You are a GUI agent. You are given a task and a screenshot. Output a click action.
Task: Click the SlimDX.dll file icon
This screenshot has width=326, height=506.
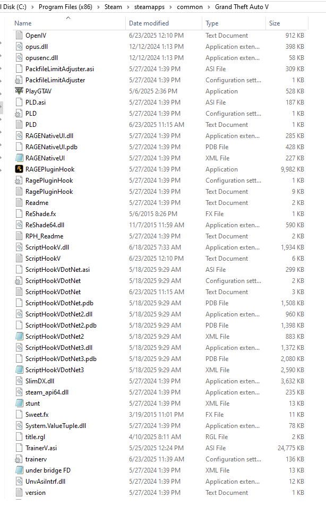[x=19, y=381]
